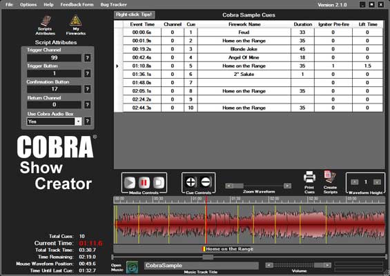Increase waveform height with up arrow
The width and height of the screenshot is (390, 276).
(354, 182)
